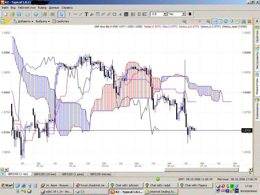Switch to Internet Dealing System taskbar window
Viewport: 260px width, 195px height.
[161, 192]
